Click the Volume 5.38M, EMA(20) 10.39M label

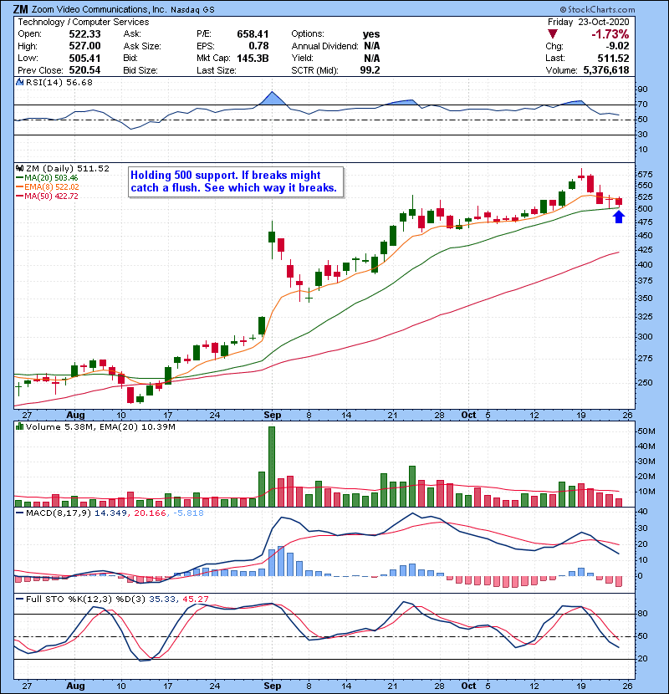100,427
